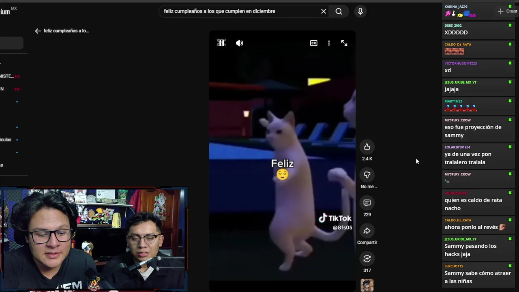Clear the search query text
This screenshot has height=292, width=519.
[324, 11]
